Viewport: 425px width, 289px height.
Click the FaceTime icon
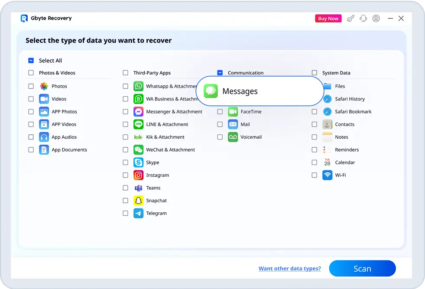[233, 112]
